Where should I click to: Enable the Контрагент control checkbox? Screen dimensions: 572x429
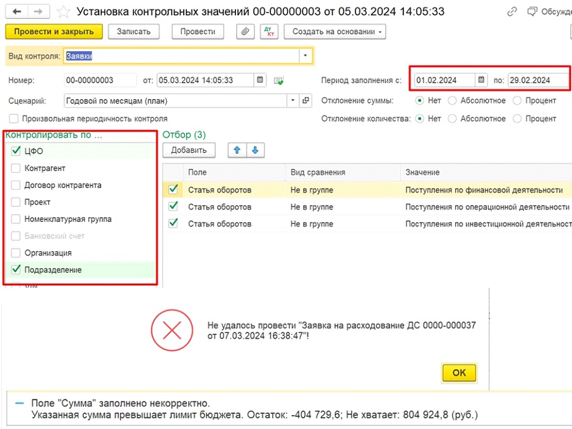[16, 168]
